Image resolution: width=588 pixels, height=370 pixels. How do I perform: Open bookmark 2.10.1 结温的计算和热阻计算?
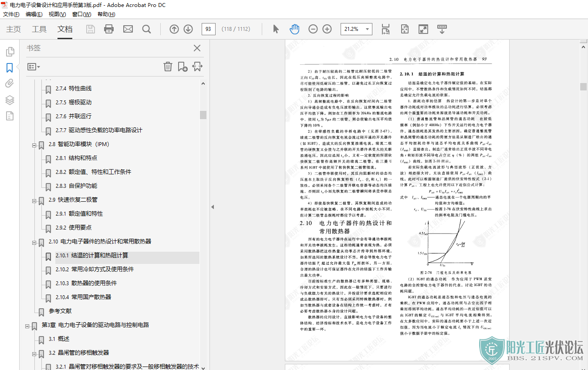[92, 255]
